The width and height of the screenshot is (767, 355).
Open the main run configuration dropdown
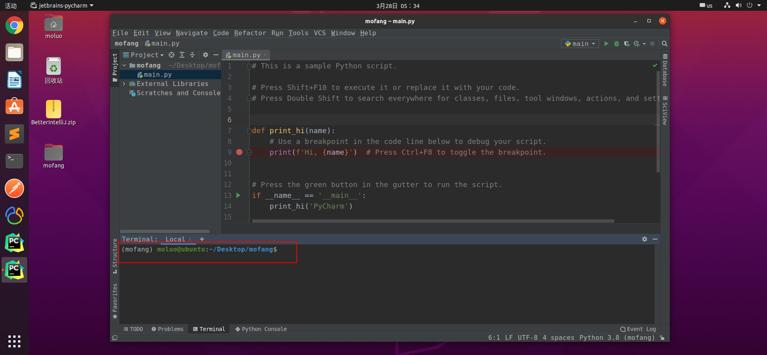(580, 44)
